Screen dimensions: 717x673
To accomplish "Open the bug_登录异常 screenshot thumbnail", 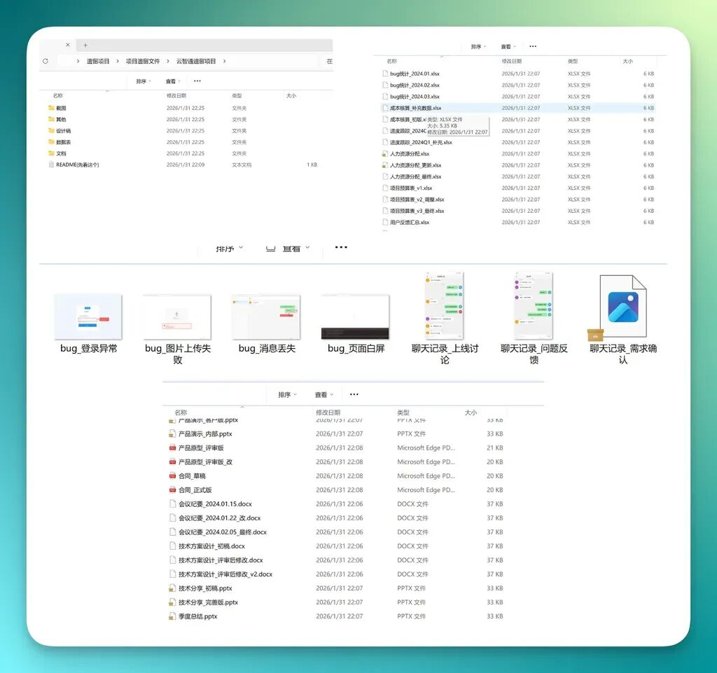I will (x=88, y=317).
